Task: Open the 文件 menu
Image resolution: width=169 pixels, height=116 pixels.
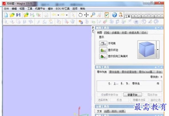Action: [x=6, y=9]
